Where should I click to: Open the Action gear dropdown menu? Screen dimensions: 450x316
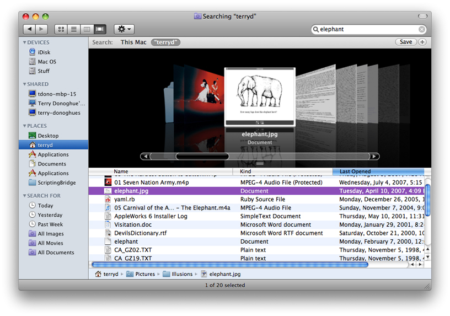tap(124, 29)
